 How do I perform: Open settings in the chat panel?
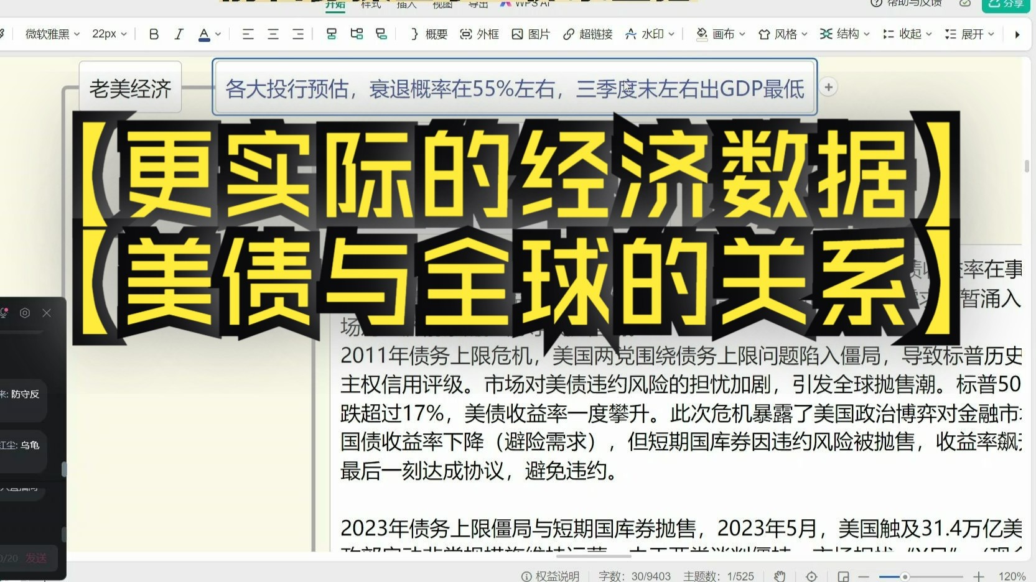25,313
